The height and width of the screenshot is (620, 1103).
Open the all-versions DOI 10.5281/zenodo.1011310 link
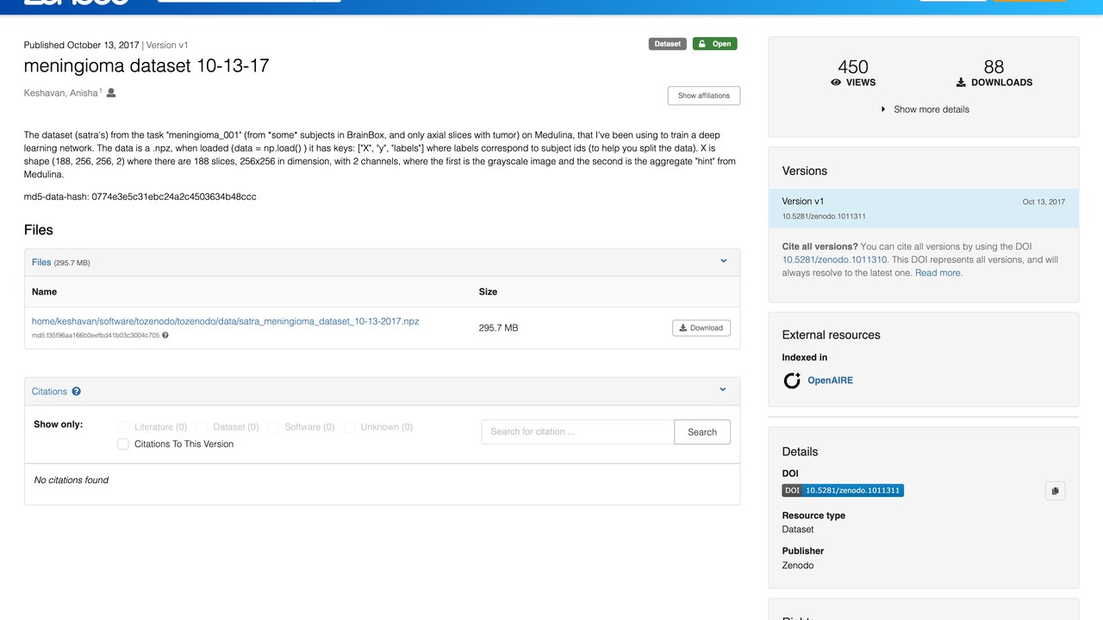835,259
